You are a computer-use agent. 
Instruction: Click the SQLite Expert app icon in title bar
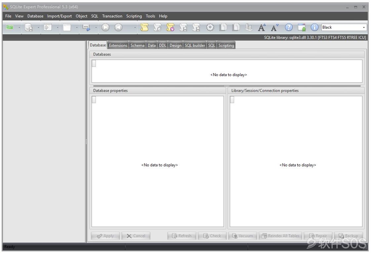pyautogui.click(x=6, y=7)
